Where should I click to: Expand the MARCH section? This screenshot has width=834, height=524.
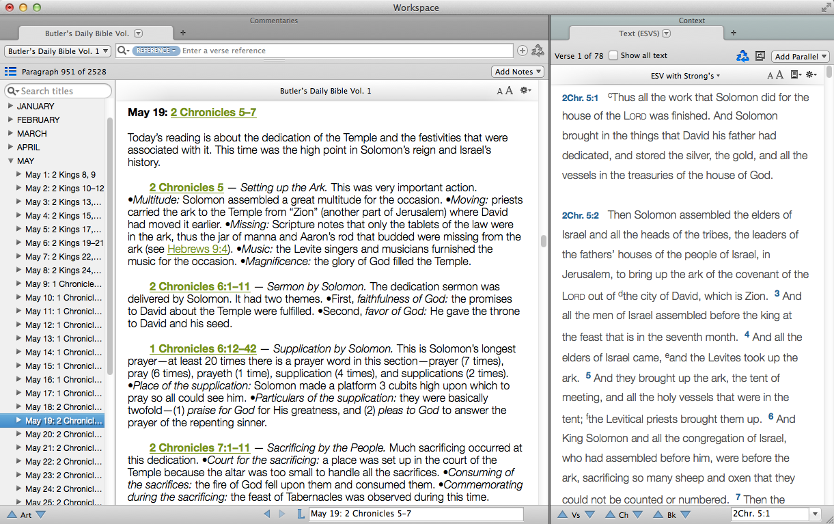pyautogui.click(x=10, y=133)
